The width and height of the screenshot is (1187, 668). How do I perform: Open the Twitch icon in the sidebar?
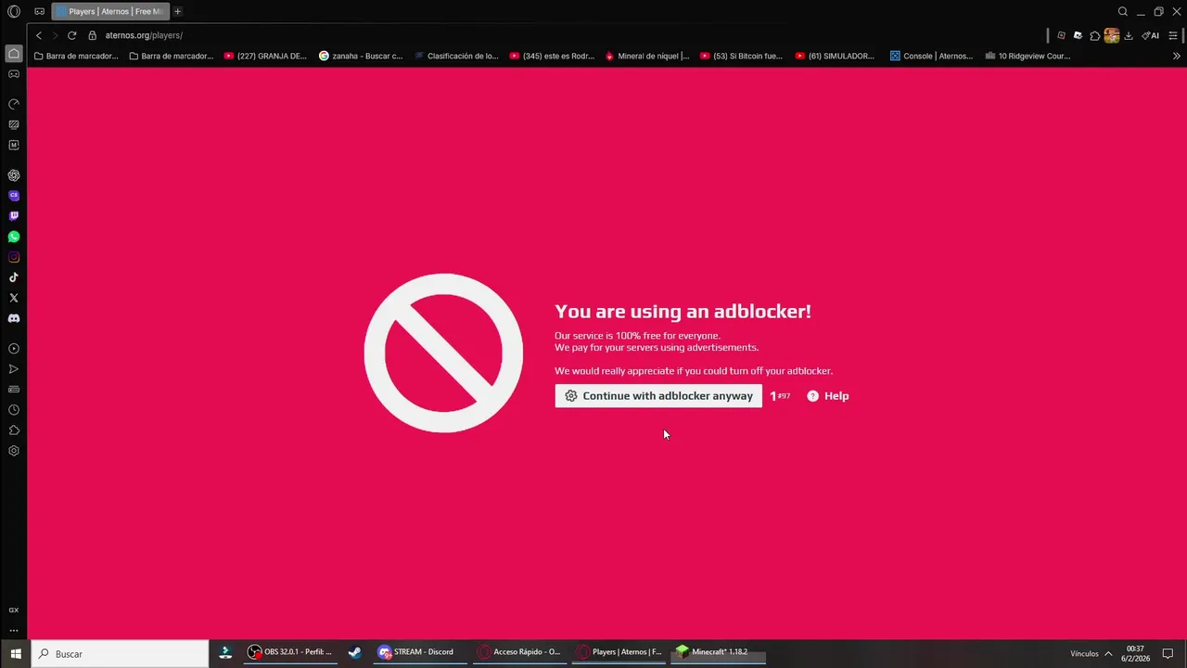(x=14, y=216)
